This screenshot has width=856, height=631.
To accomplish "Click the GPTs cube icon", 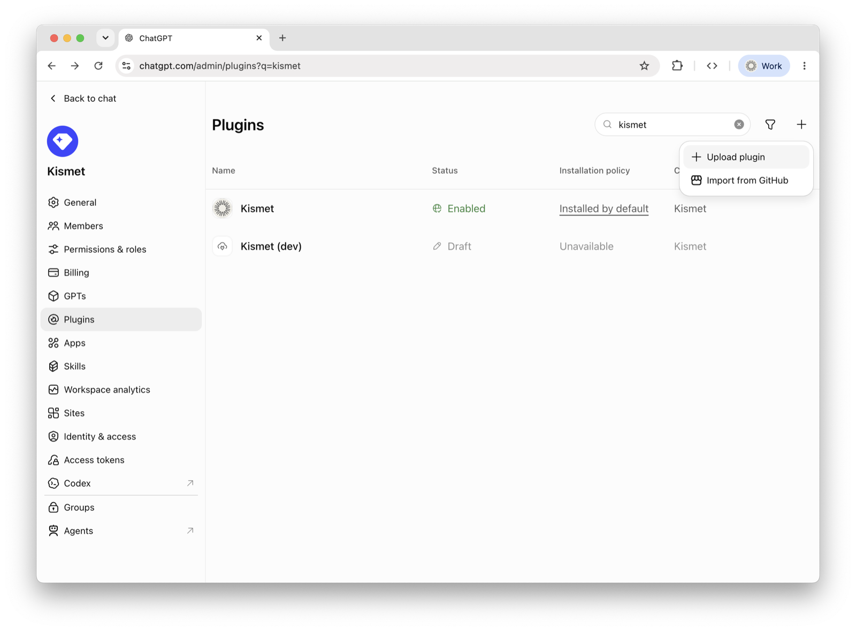I will pyautogui.click(x=53, y=296).
